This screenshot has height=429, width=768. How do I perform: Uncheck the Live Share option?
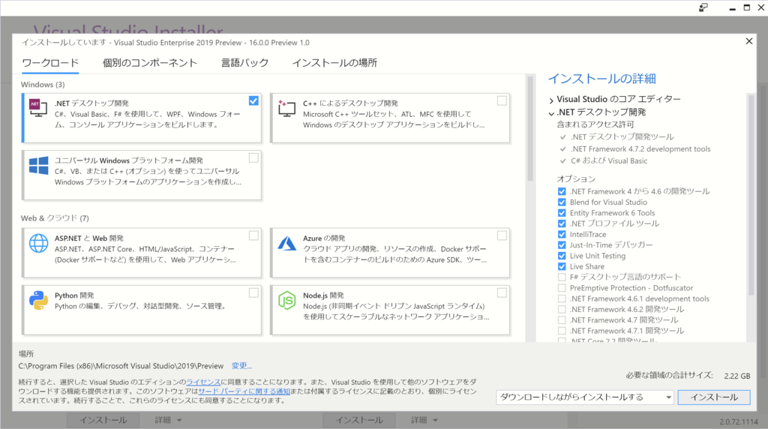pyautogui.click(x=562, y=267)
